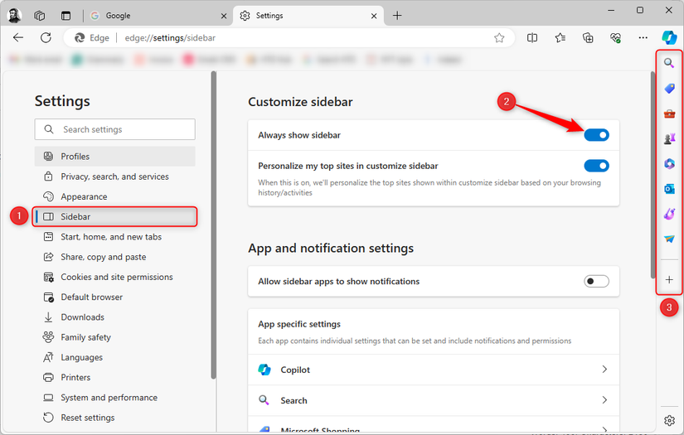The width and height of the screenshot is (684, 435).
Task: Click the App specific settings heading
Action: click(299, 324)
